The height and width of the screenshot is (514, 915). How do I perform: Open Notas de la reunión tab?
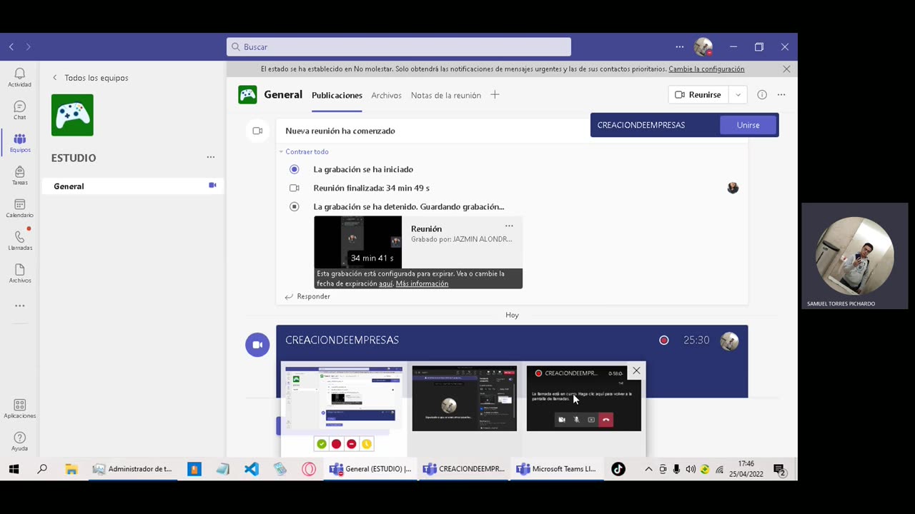(x=445, y=95)
